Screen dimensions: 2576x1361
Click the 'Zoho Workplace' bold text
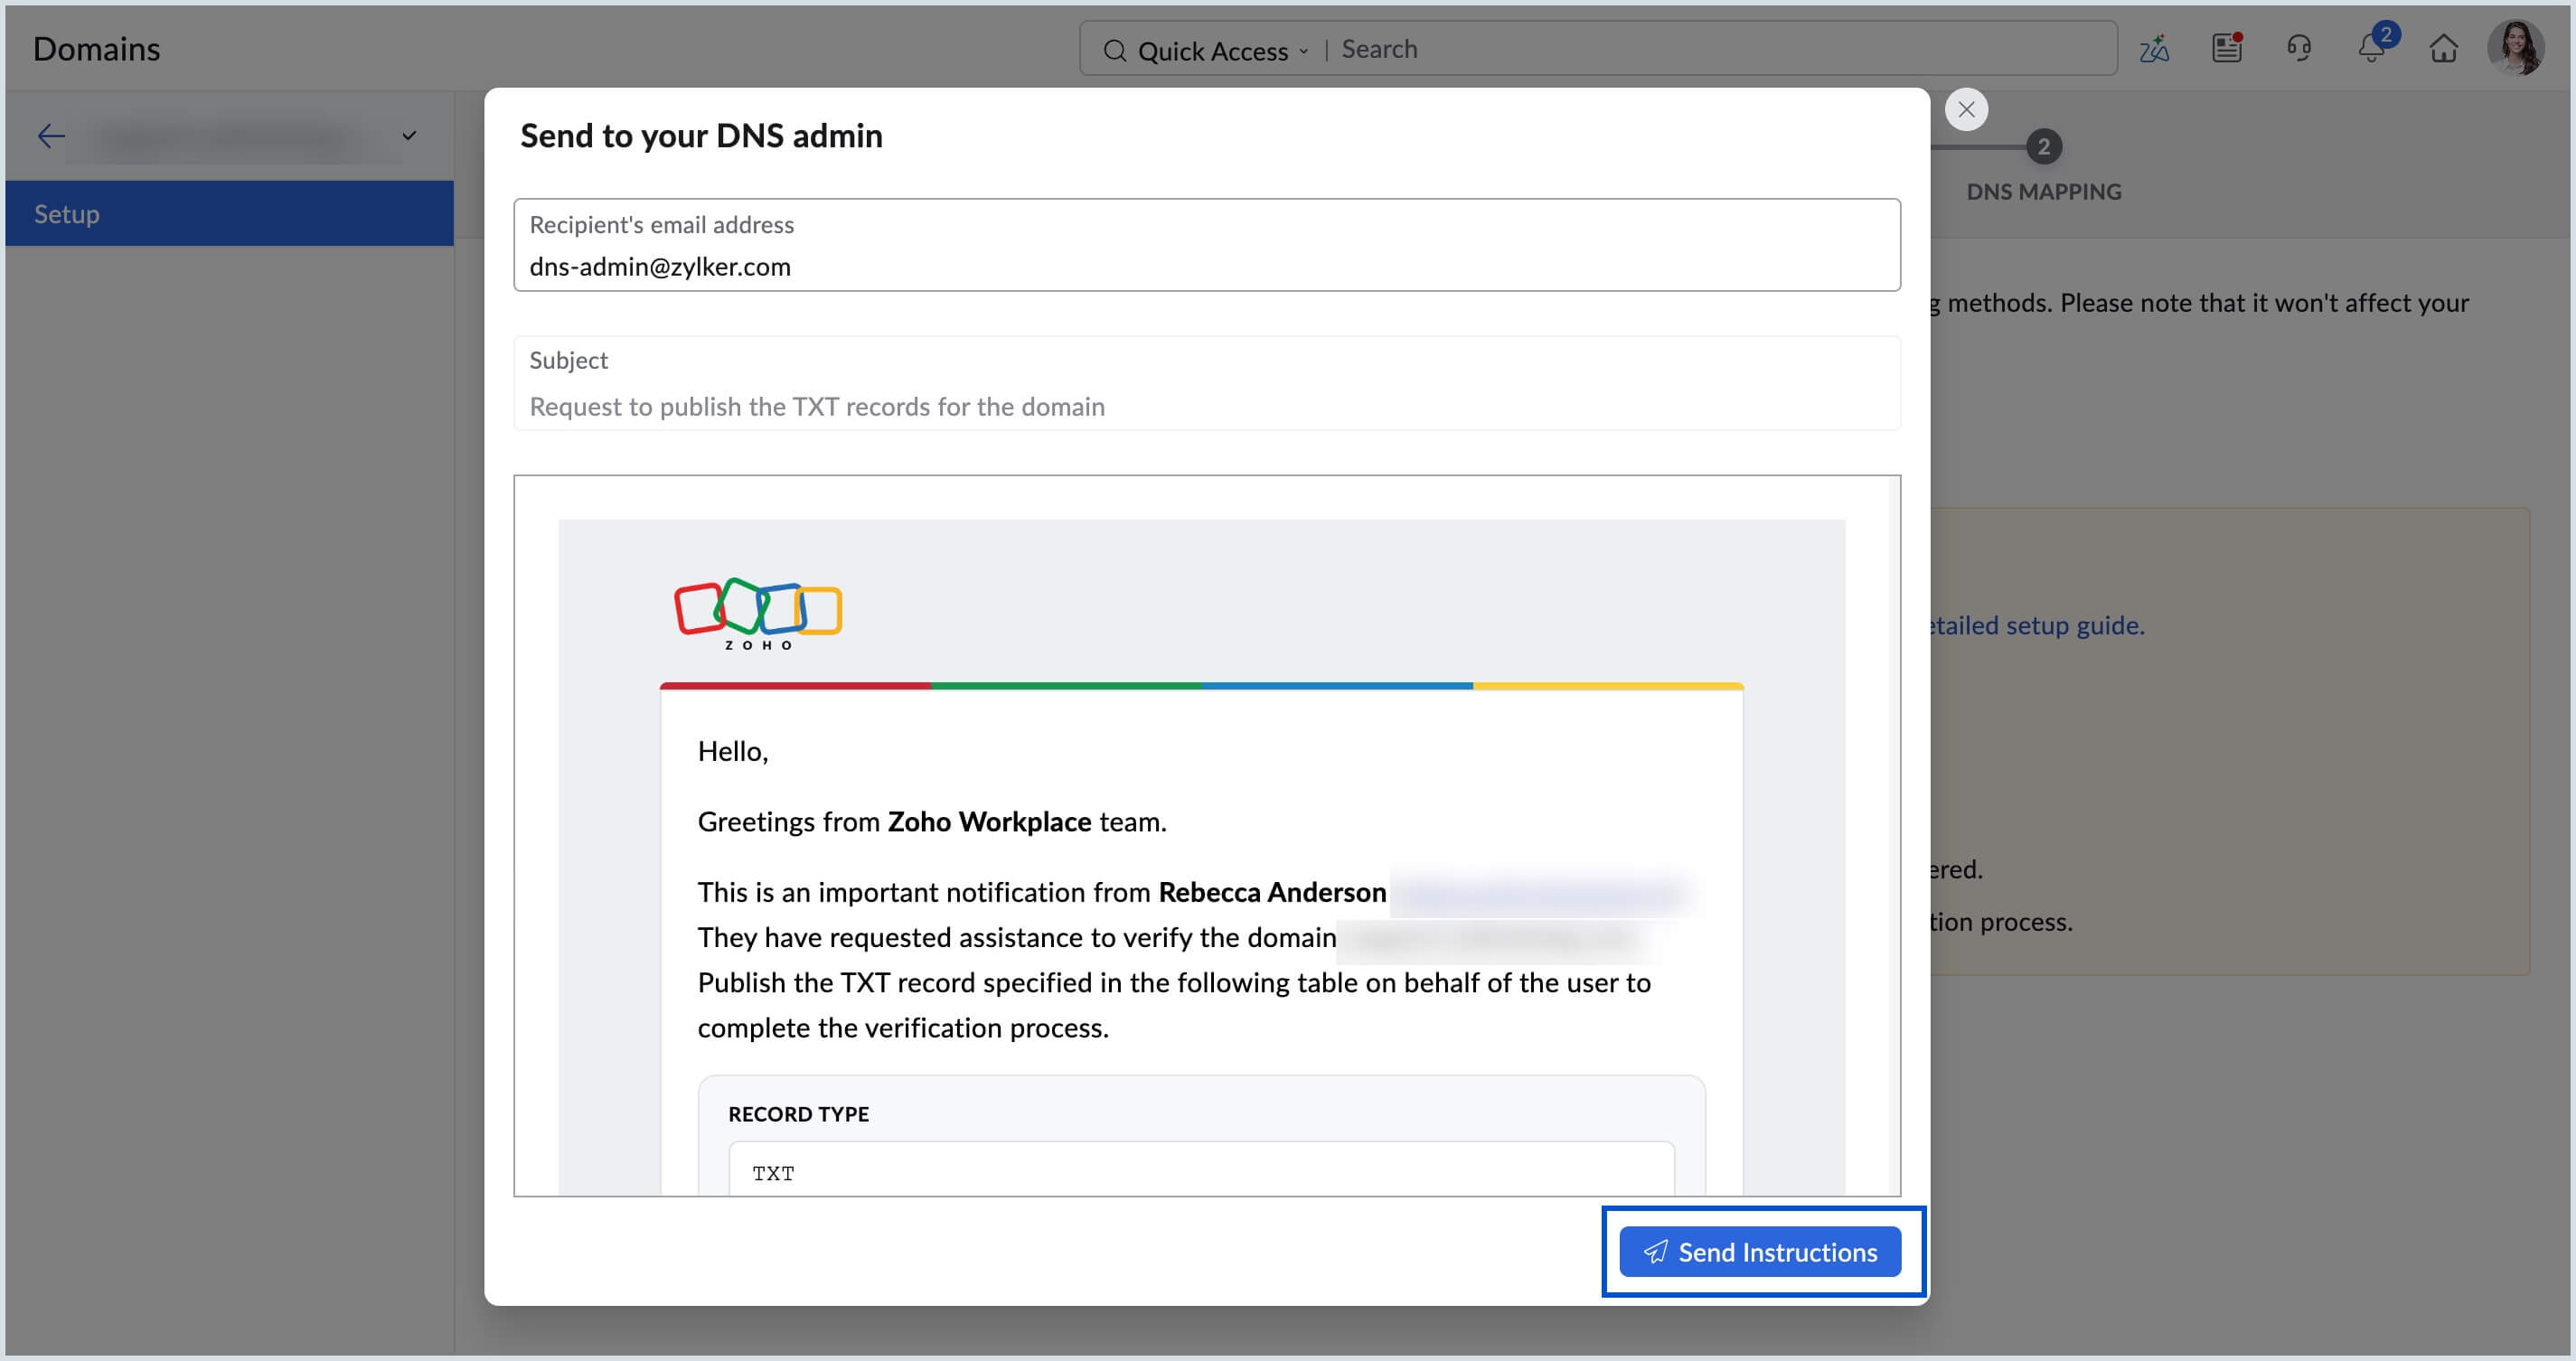click(x=988, y=821)
